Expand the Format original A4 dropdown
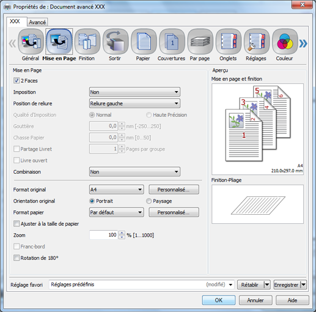The height and width of the screenshot is (312, 316). pos(117,190)
